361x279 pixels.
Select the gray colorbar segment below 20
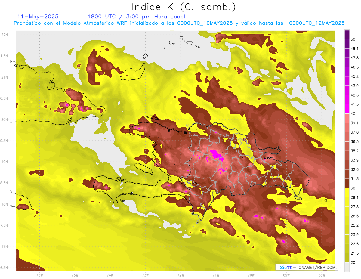(347, 267)
